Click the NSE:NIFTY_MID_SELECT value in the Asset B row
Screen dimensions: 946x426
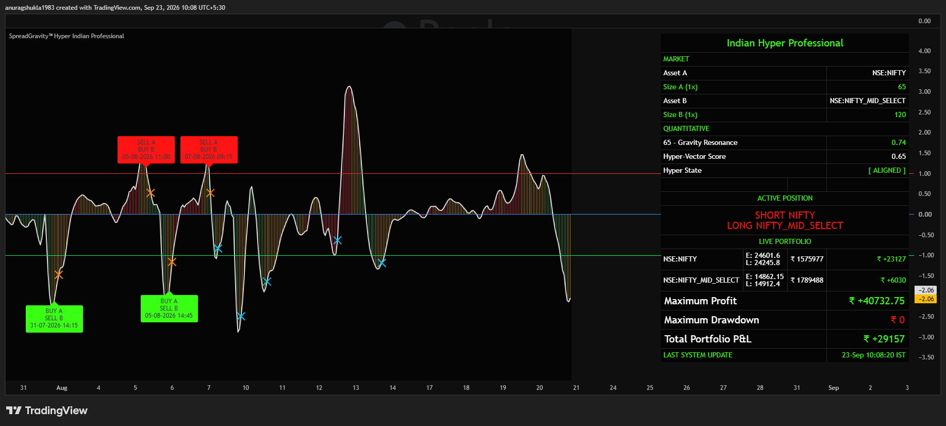[868, 101]
